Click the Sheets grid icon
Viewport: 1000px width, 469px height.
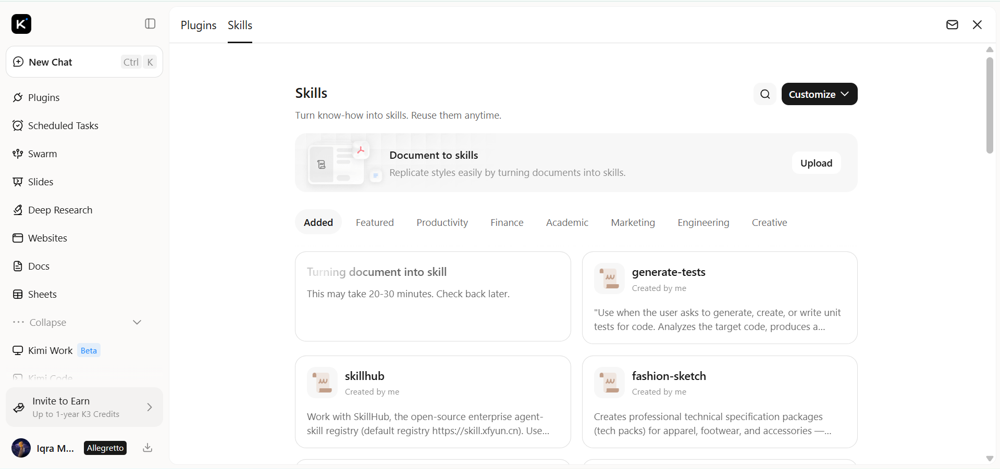click(18, 294)
